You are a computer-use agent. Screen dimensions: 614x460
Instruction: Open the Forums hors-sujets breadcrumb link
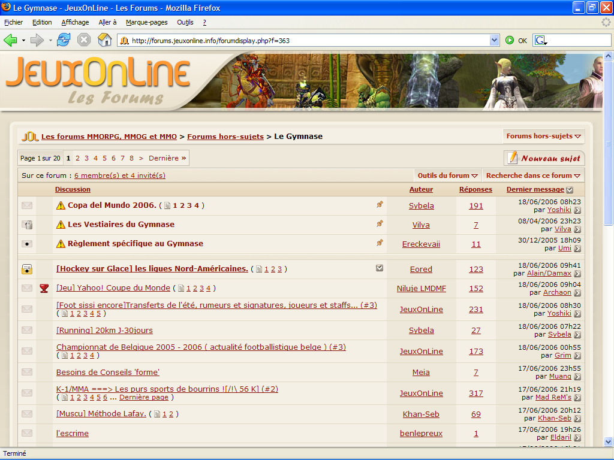(x=225, y=137)
